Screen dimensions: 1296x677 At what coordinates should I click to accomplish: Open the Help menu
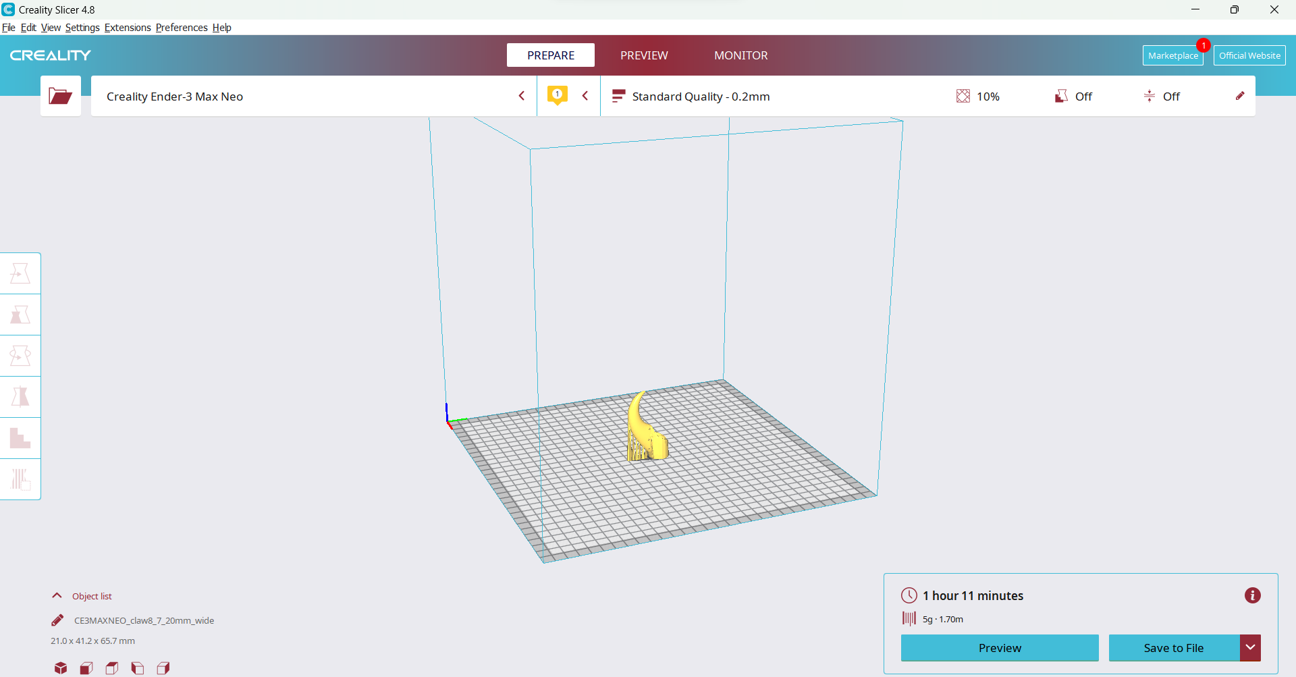pyautogui.click(x=222, y=28)
